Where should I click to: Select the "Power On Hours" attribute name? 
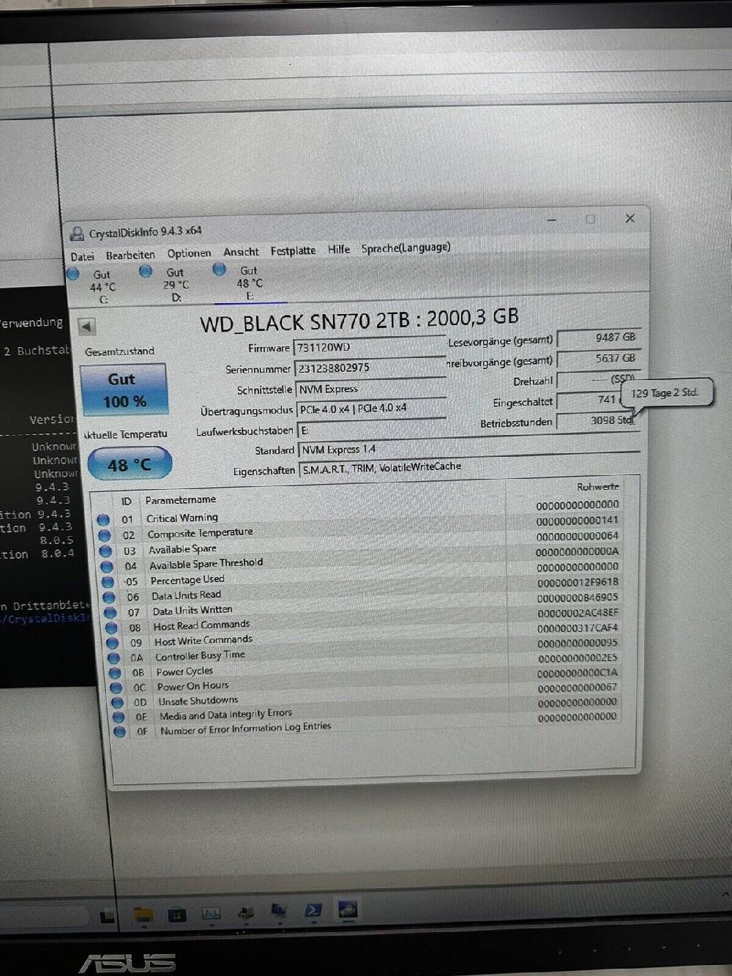[193, 686]
